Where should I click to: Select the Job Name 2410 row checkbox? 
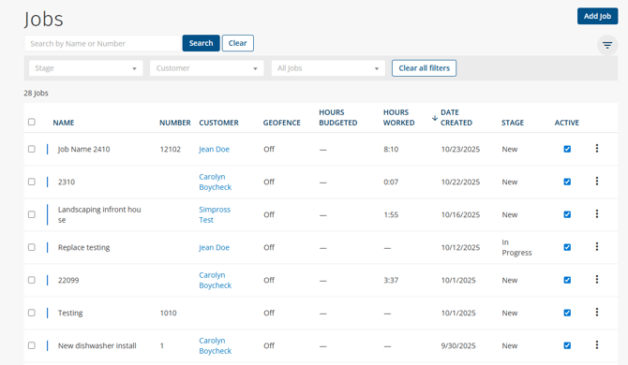(32, 149)
